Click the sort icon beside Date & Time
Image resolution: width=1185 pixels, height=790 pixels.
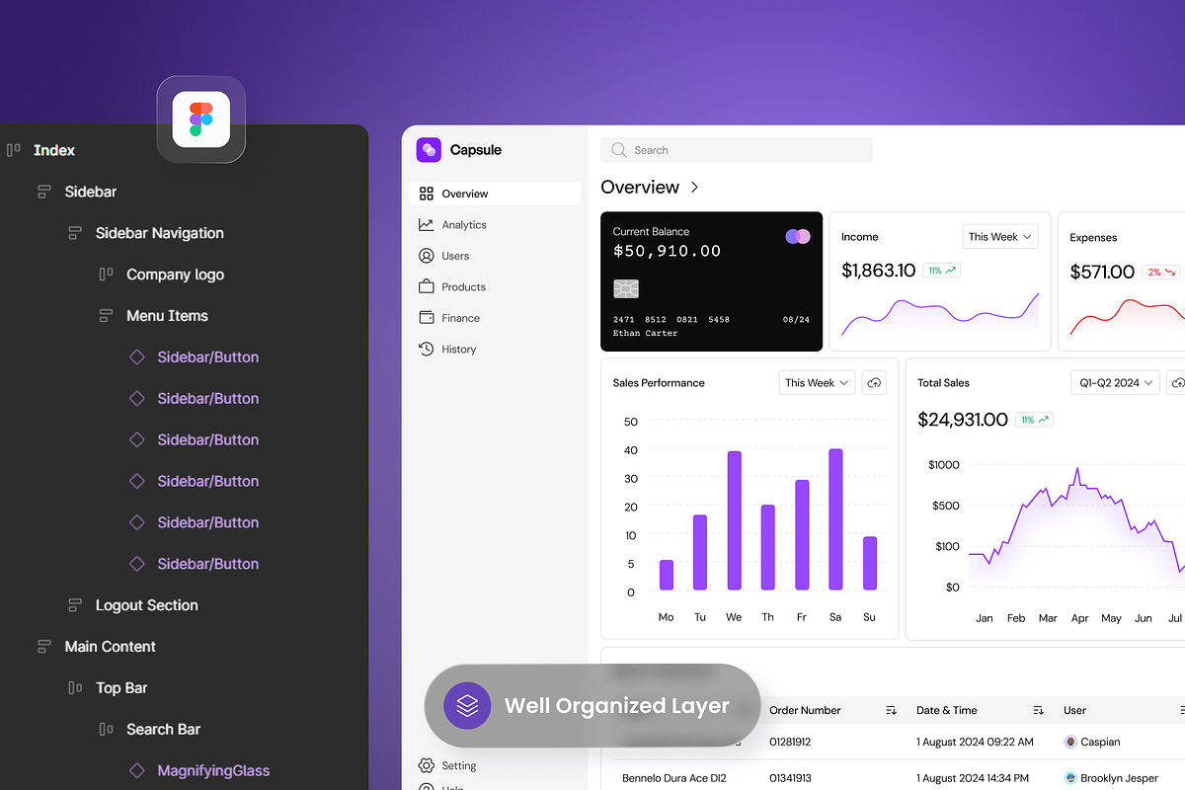click(1038, 710)
